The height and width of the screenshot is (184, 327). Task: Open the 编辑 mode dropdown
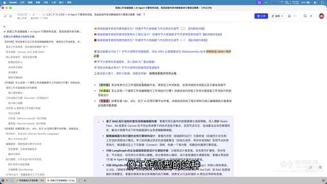[x=277, y=16]
